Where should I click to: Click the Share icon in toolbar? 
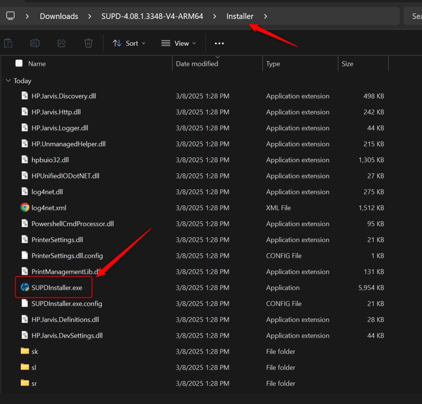click(x=62, y=43)
